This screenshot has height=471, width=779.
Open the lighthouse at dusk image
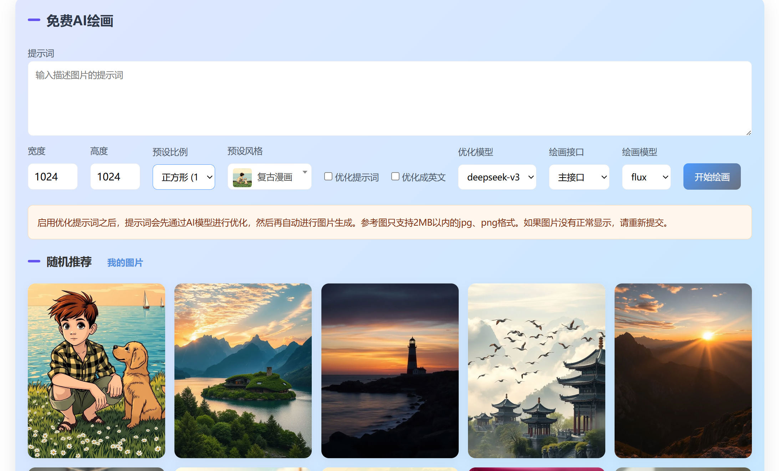pos(390,371)
